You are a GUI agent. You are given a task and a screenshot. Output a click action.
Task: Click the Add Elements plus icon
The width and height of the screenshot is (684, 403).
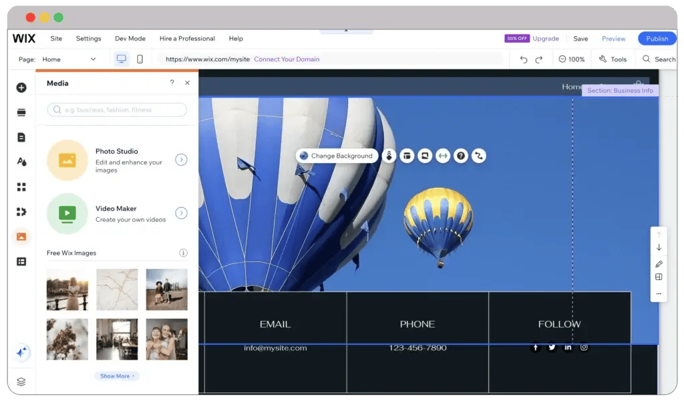21,88
